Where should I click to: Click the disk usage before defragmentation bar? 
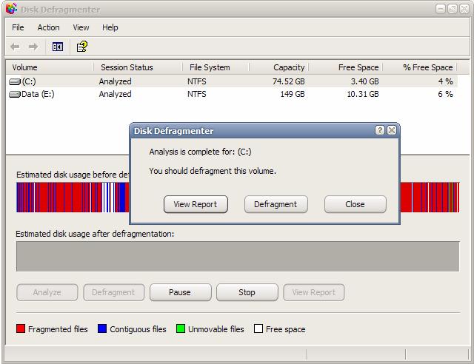73,198
